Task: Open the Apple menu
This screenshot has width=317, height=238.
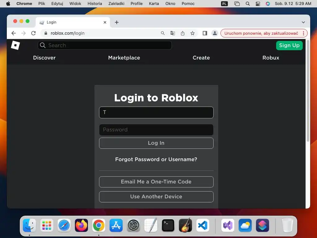Action: pos(8,4)
